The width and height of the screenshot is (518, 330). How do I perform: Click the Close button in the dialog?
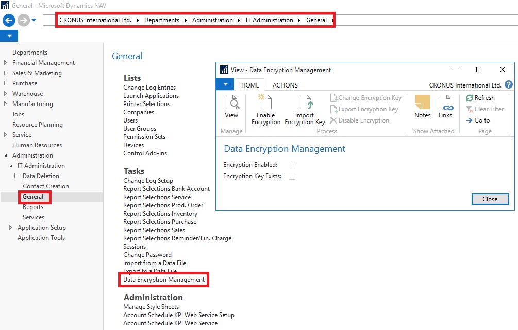(x=490, y=199)
